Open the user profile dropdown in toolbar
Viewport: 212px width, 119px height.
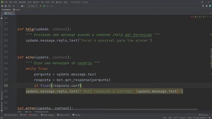click(x=23, y=6)
